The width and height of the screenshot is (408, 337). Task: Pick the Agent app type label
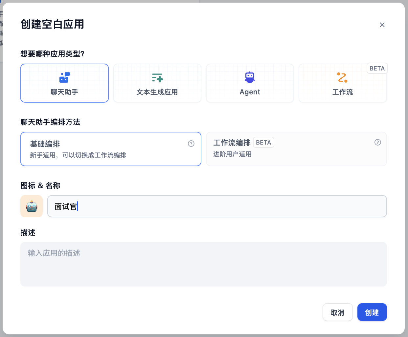250,92
